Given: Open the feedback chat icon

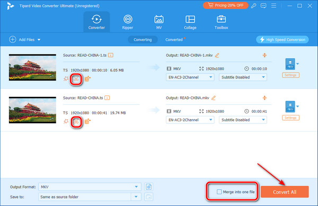Looking at the screenshot, I should tap(263, 6).
